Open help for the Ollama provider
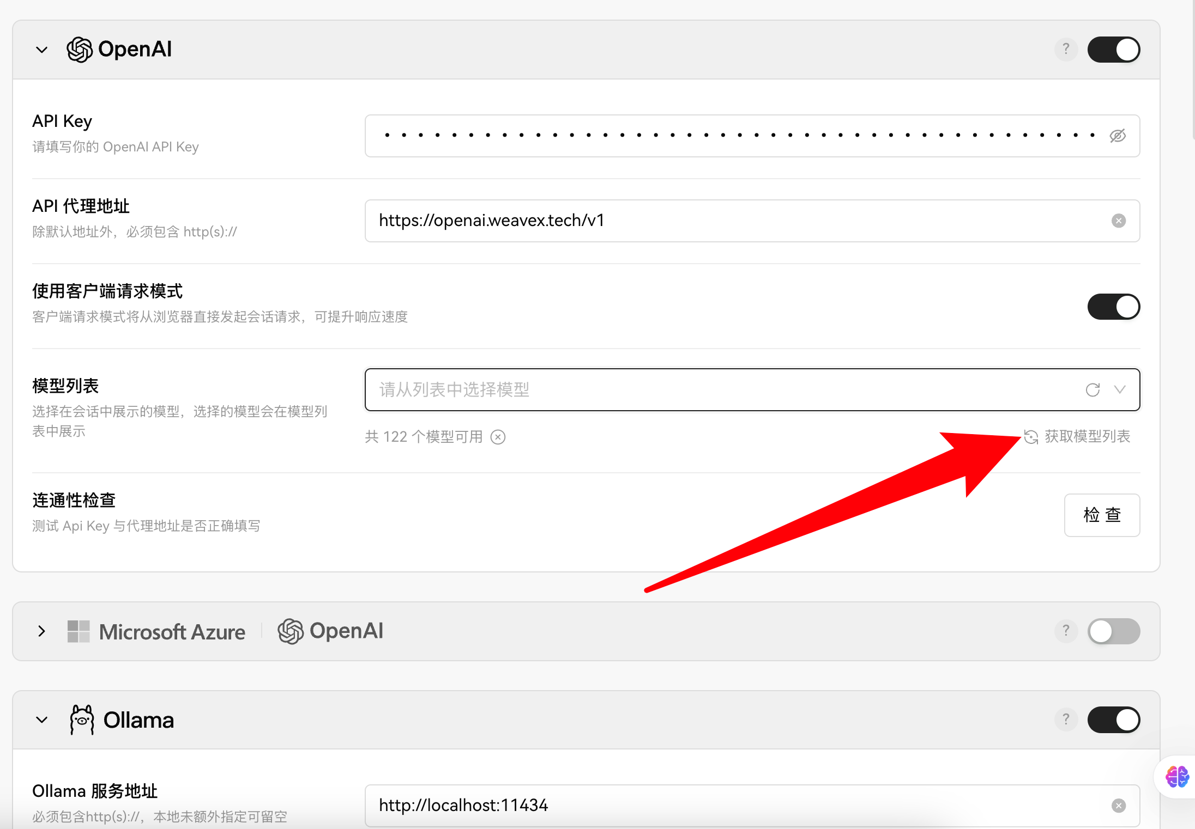Image resolution: width=1195 pixels, height=829 pixels. point(1066,720)
